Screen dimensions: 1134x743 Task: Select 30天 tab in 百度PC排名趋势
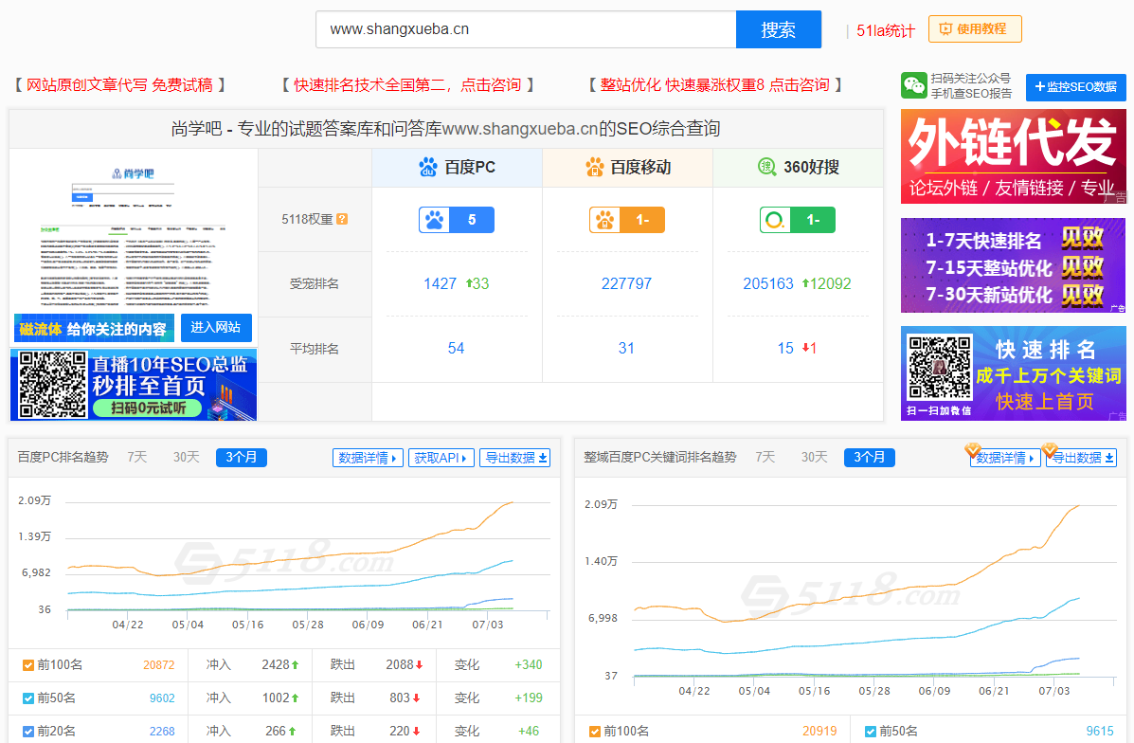[x=186, y=457]
